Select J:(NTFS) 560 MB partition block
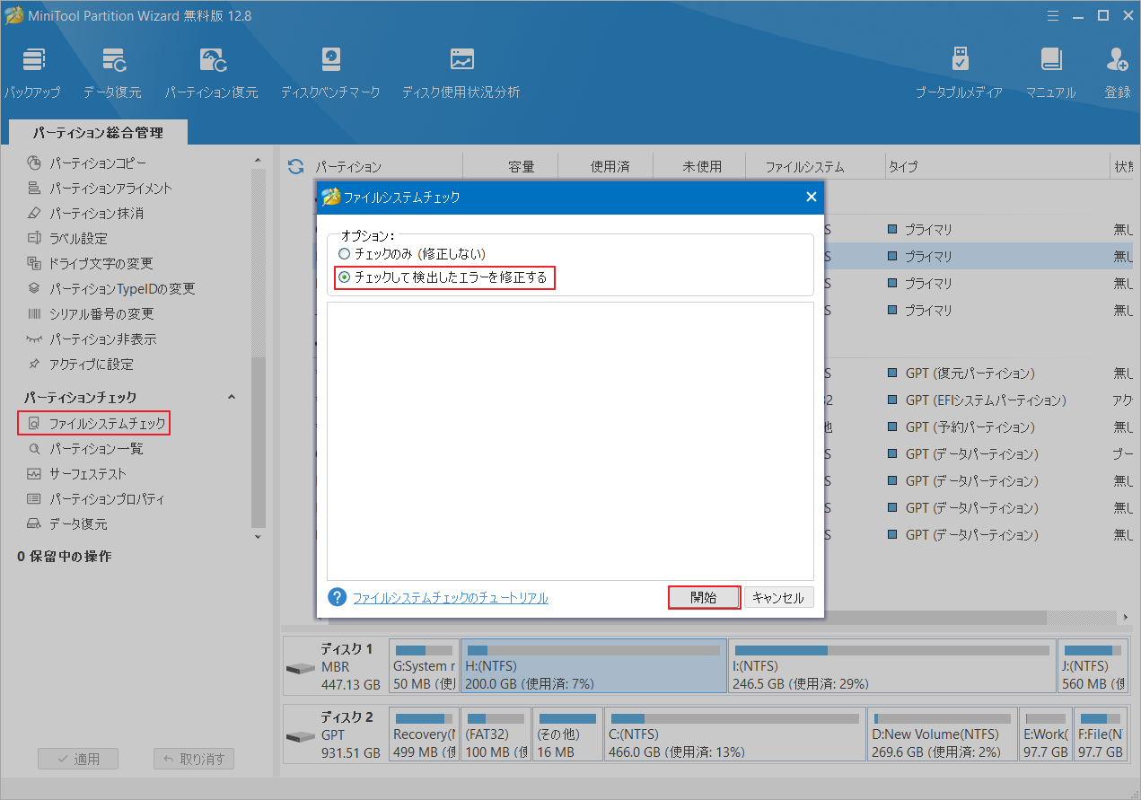 coord(1092,666)
